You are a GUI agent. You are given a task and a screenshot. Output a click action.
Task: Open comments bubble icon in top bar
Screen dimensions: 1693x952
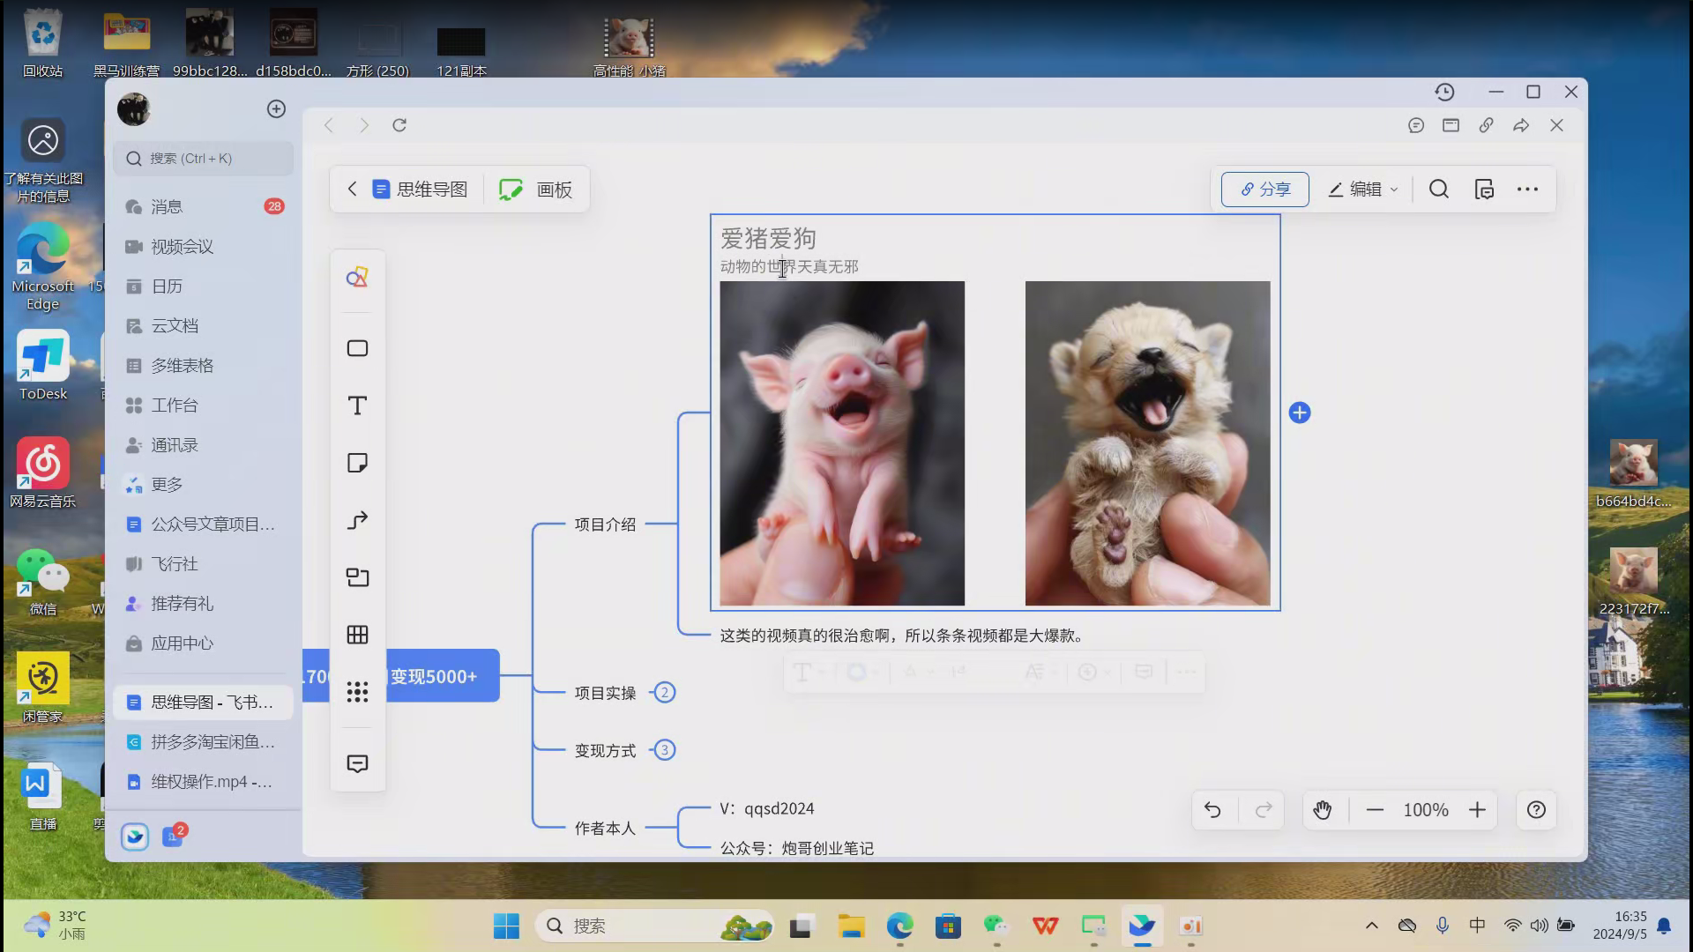1416,125
